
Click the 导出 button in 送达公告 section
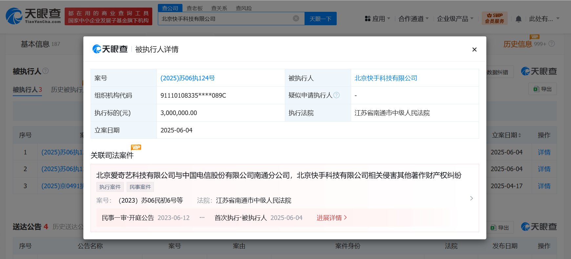500,227
